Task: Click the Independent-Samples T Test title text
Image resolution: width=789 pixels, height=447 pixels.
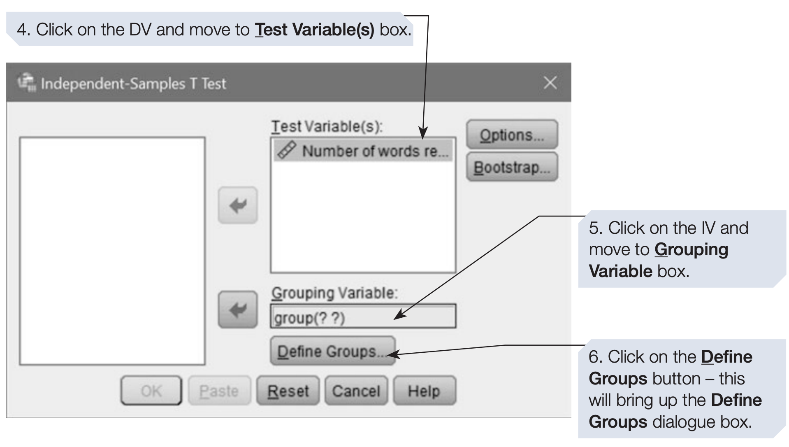Action: pos(133,84)
